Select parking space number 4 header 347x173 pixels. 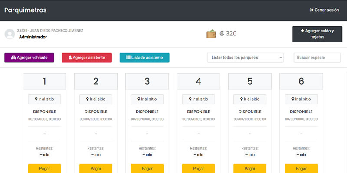(198, 81)
